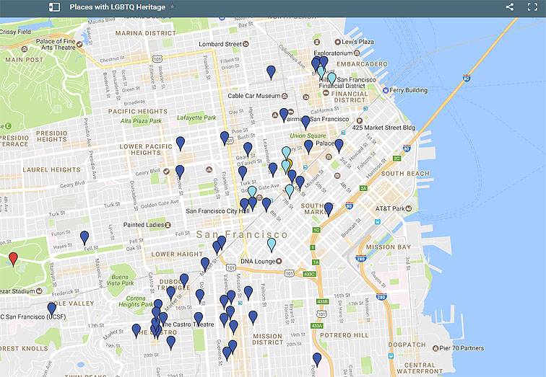This screenshot has height=377, width=546.
Task: Select the red marker in the park
Action: point(13,259)
